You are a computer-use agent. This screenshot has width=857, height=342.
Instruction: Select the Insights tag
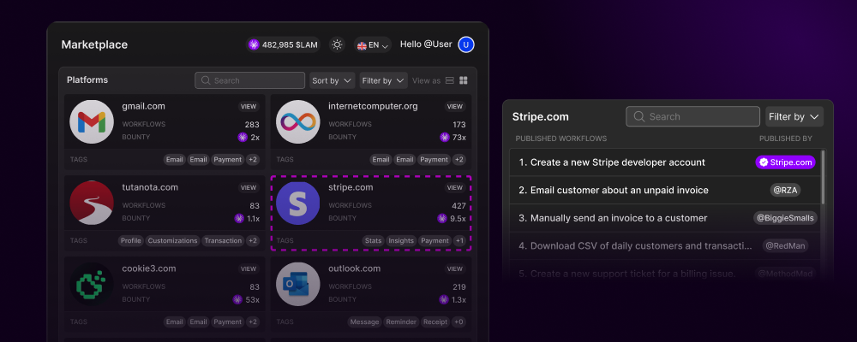[x=401, y=240]
